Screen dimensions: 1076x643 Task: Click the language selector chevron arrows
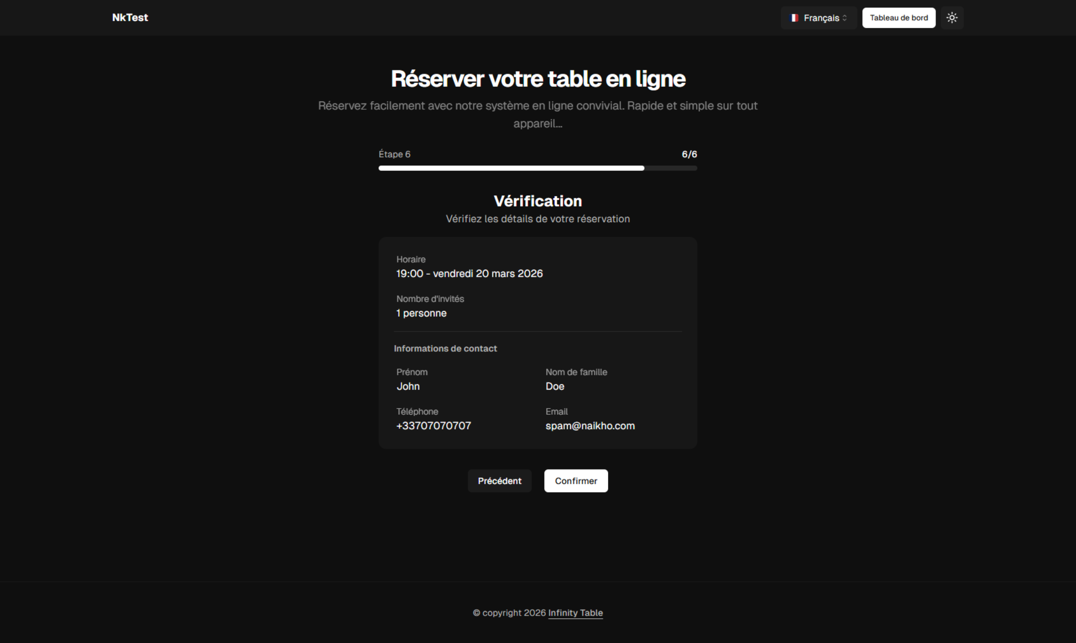pyautogui.click(x=845, y=18)
